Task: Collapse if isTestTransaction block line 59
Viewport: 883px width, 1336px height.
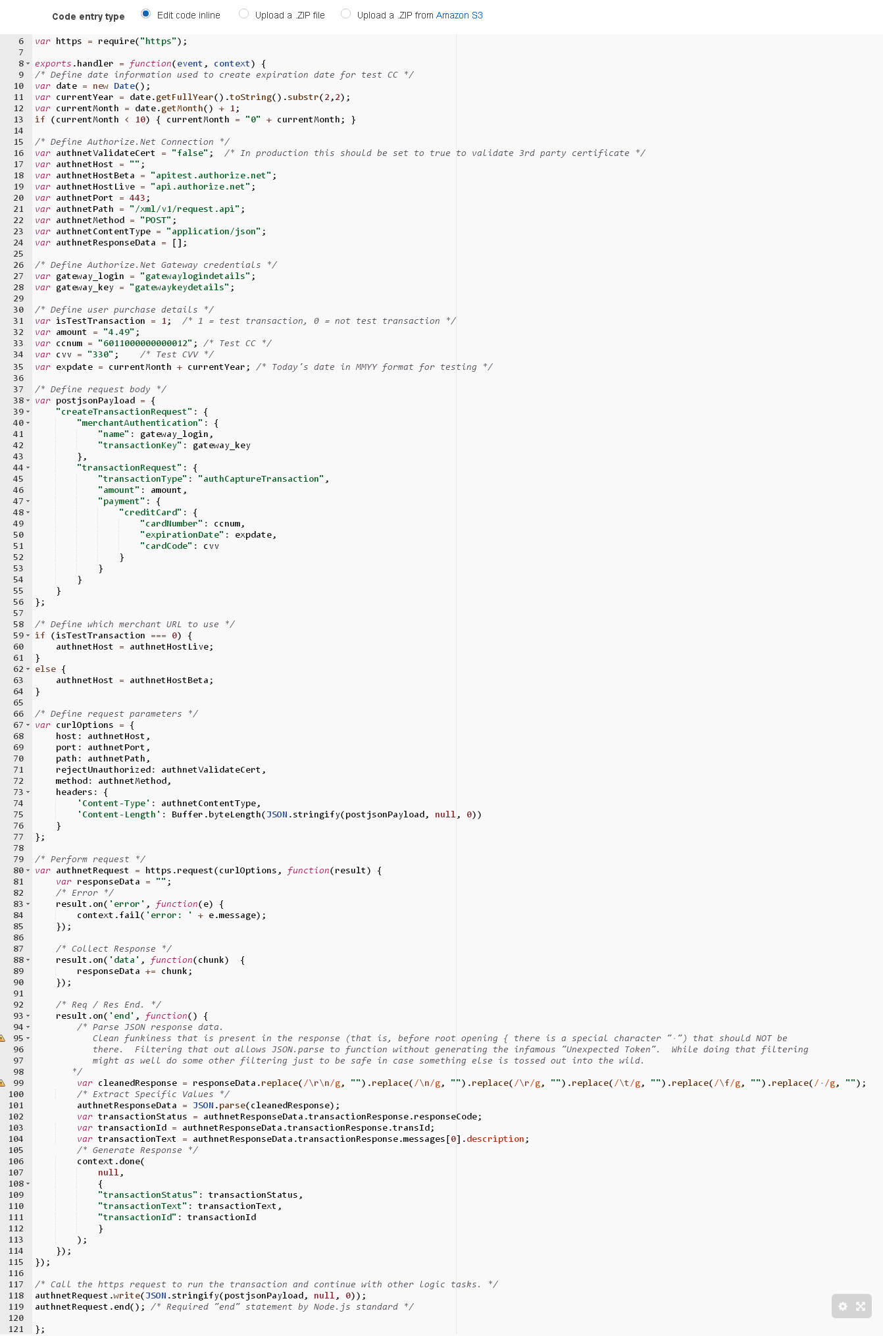Action: tap(28, 635)
